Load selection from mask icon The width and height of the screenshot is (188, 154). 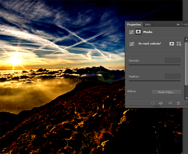[153, 103]
